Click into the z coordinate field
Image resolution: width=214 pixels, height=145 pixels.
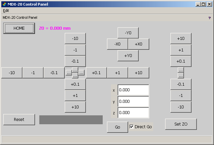pos(133,113)
